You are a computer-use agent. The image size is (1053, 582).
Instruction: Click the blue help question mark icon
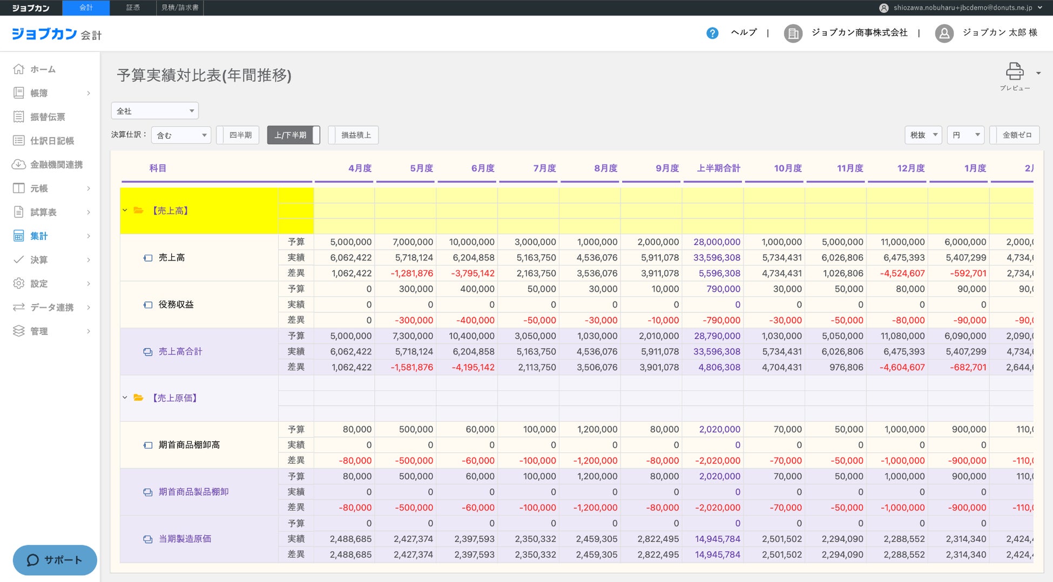712,33
